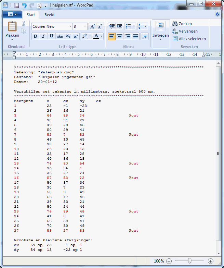Click the 100% zoom level text
This screenshot has height=268, width=224.
click(x=159, y=261)
